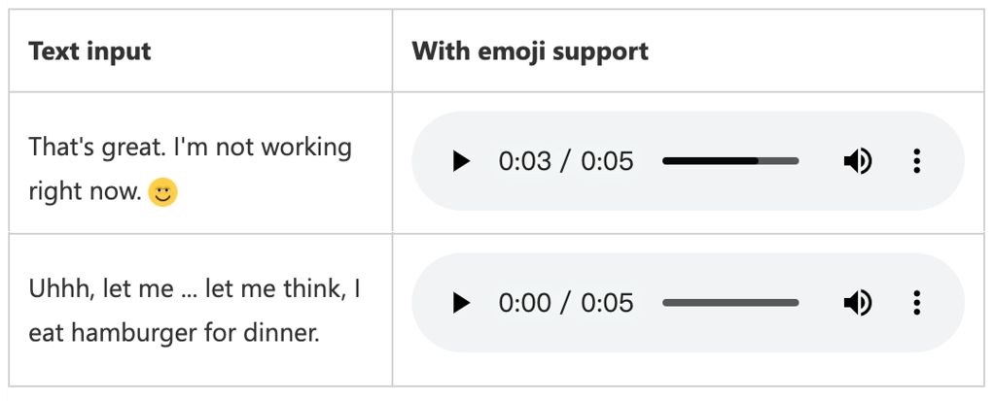
Task: Play the hamburger sentence audio clip
Action: pos(461,303)
